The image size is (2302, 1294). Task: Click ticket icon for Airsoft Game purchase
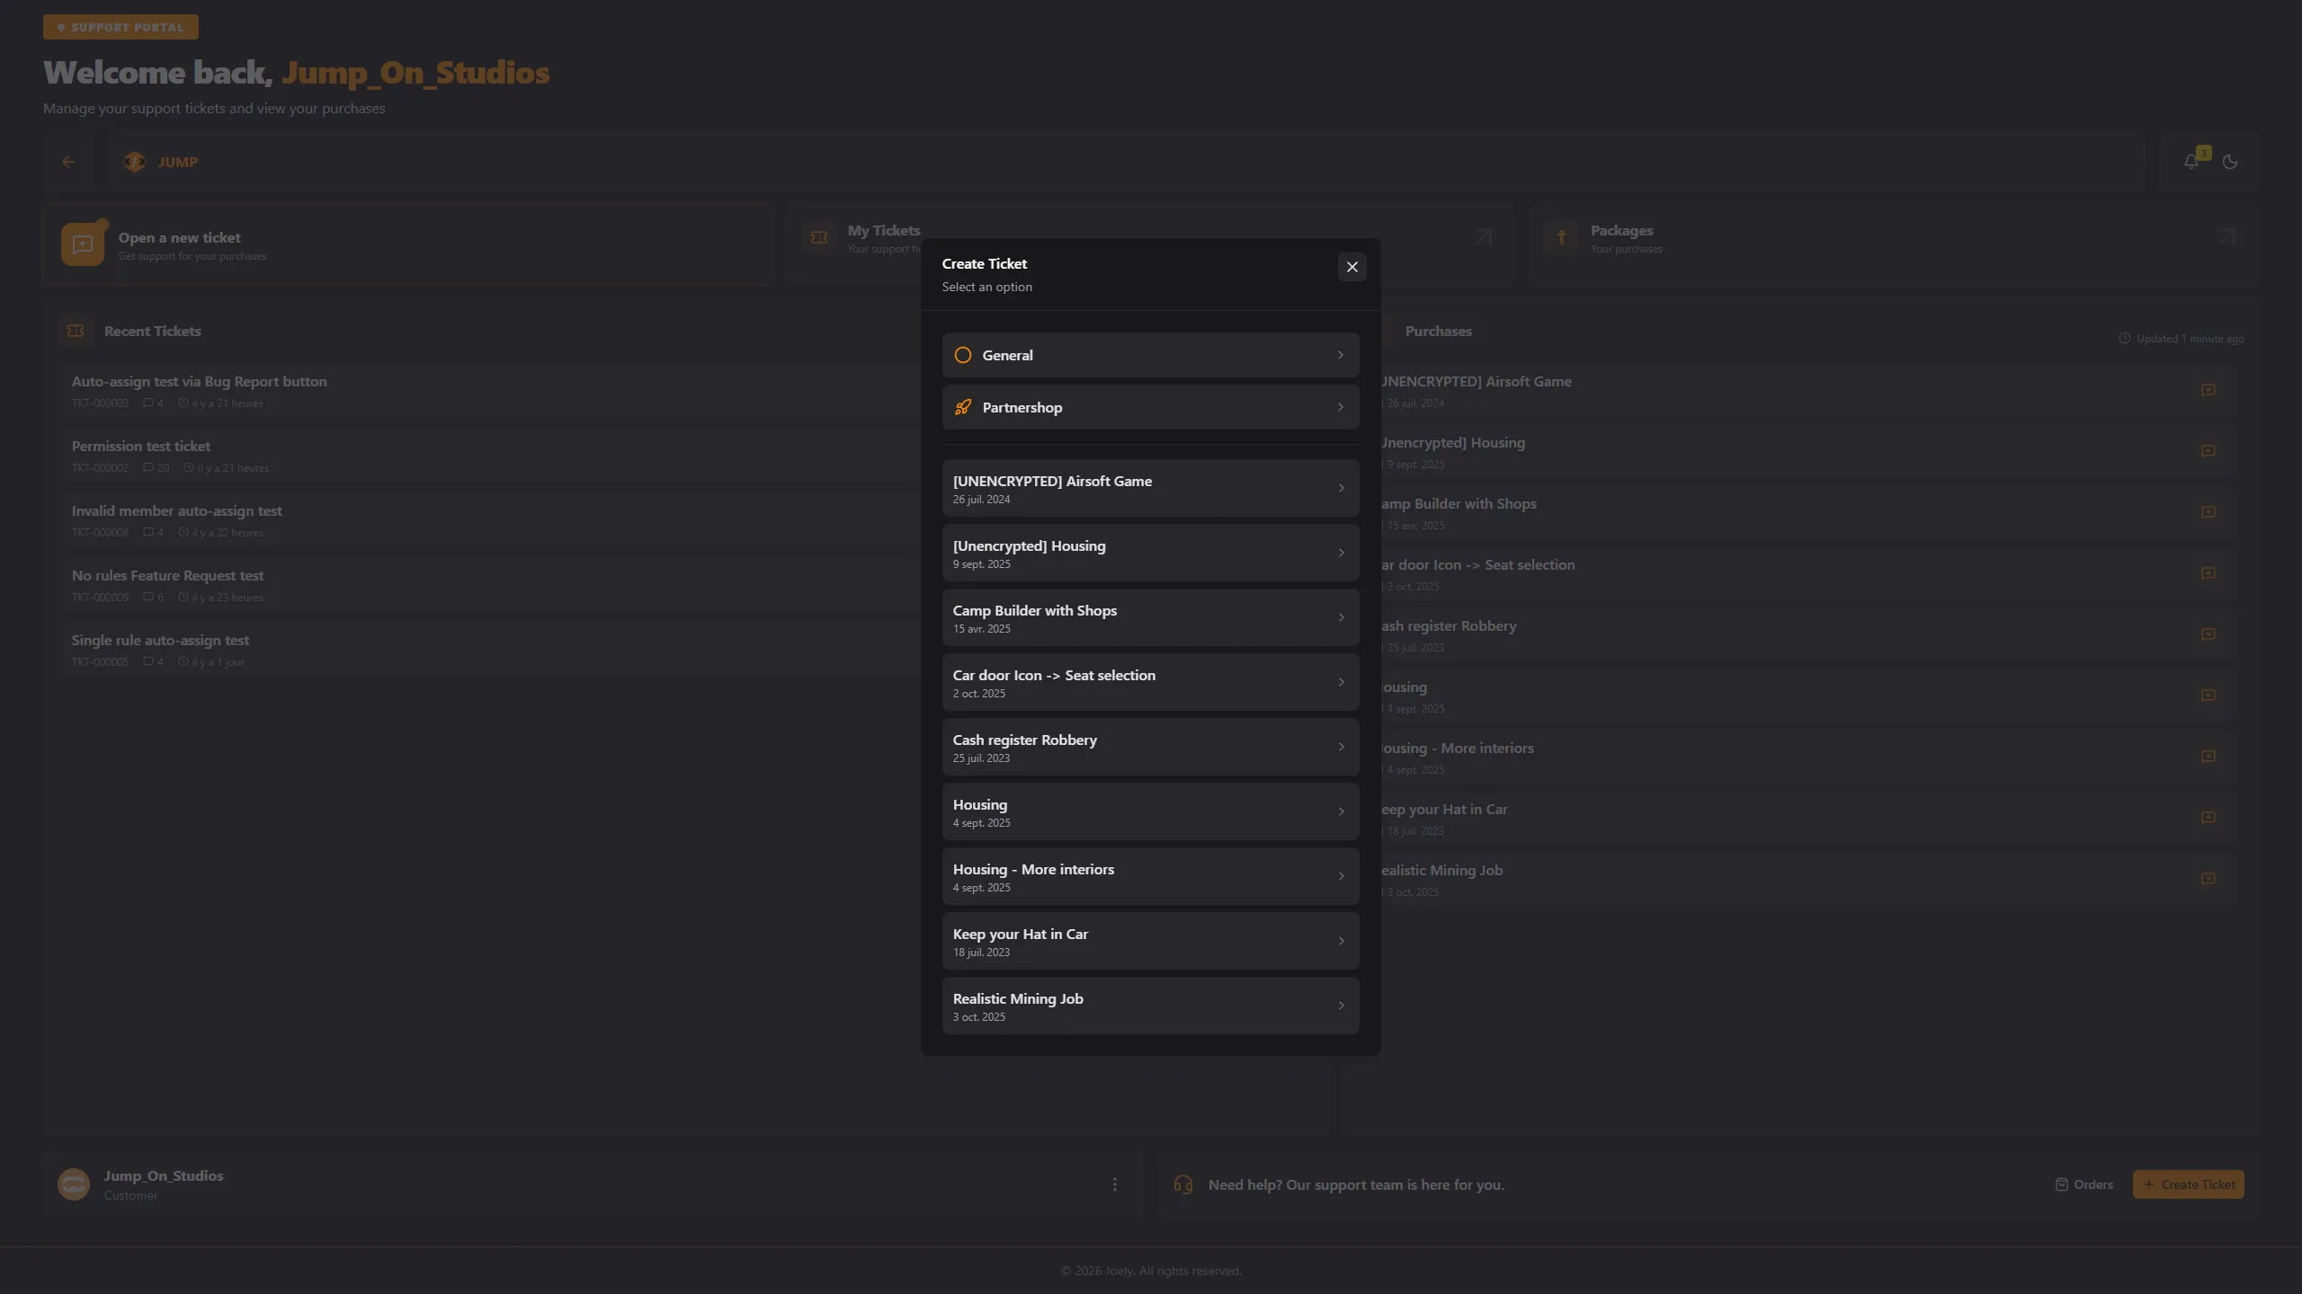[x=2208, y=390]
